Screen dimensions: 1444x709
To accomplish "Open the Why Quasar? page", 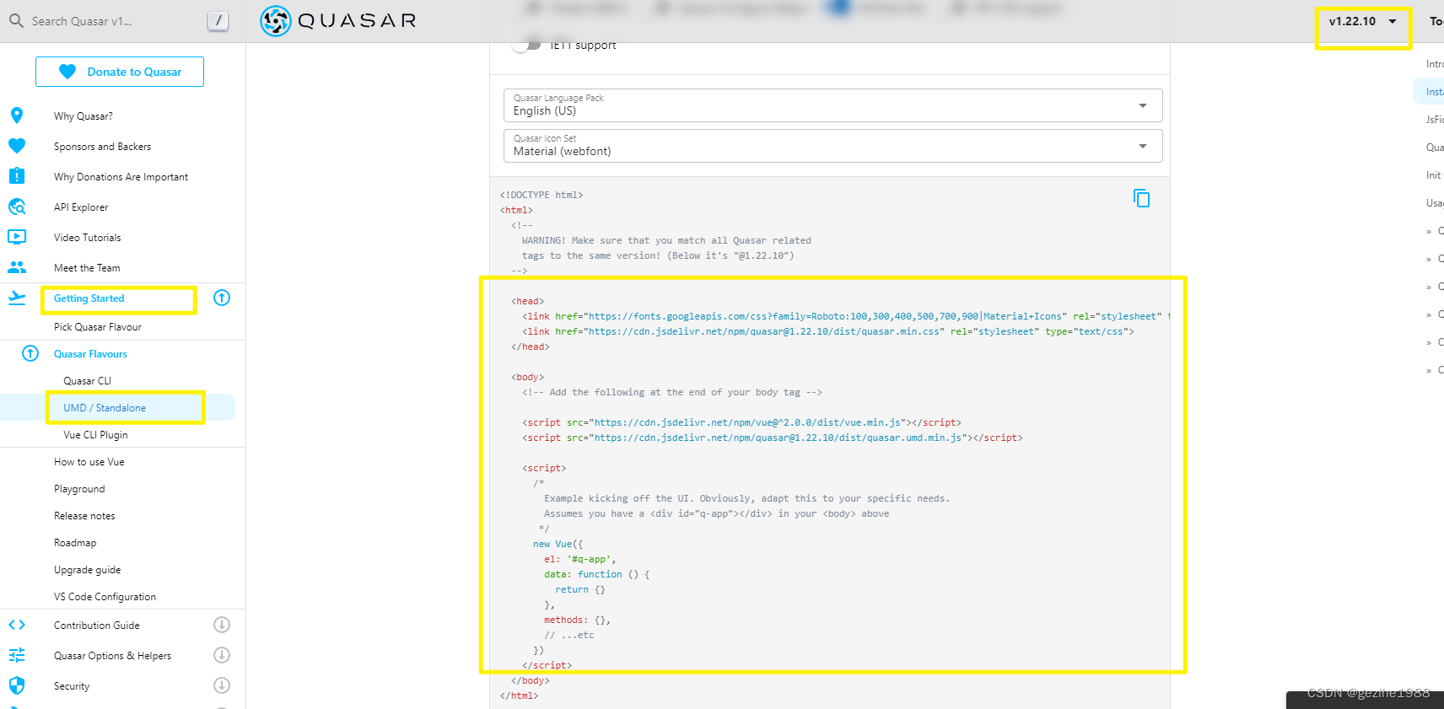I will point(84,116).
